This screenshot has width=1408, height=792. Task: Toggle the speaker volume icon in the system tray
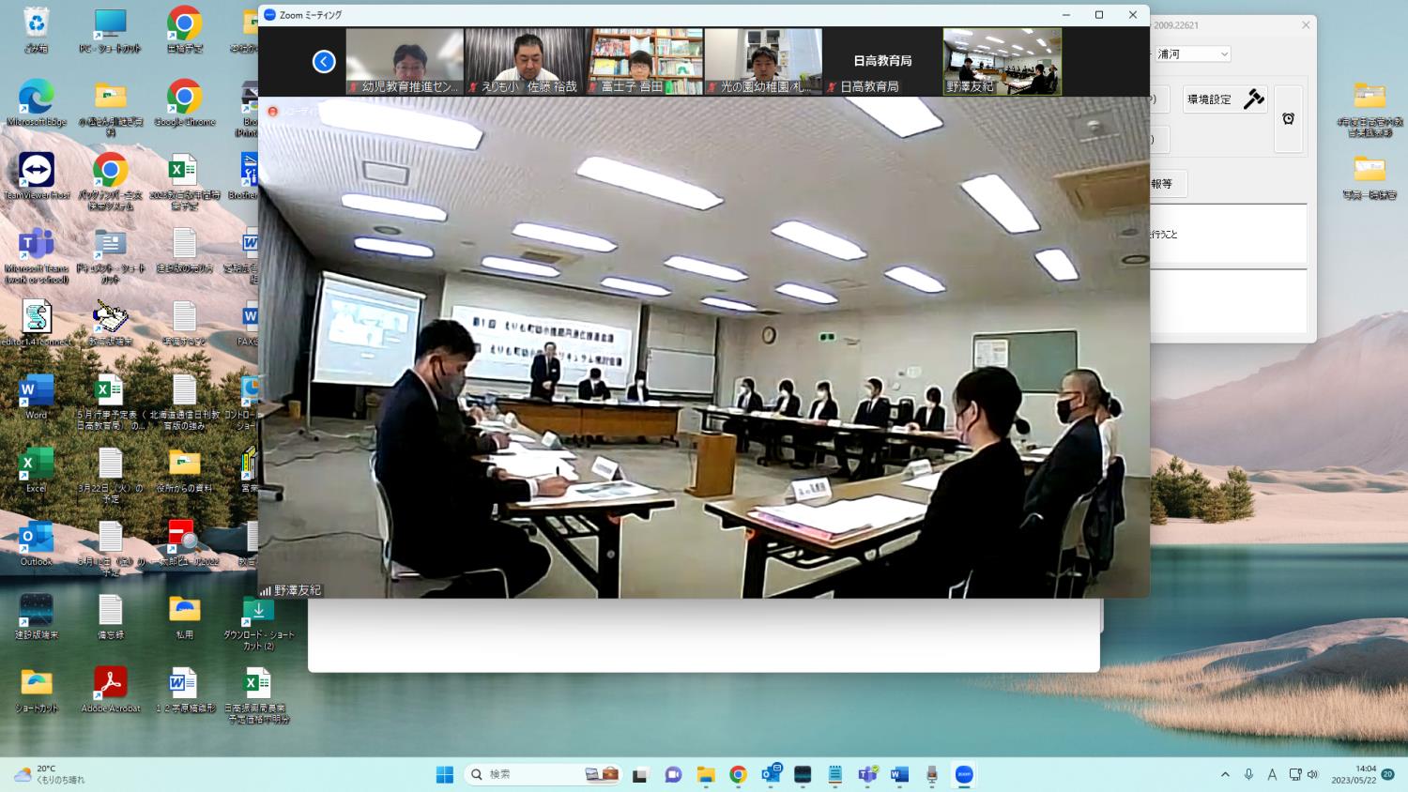[x=1312, y=774]
